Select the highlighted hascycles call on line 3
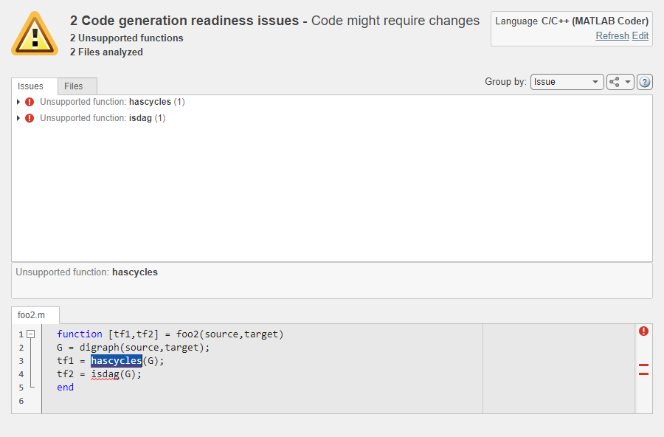Screen dimensions: 664x437 coord(116,360)
